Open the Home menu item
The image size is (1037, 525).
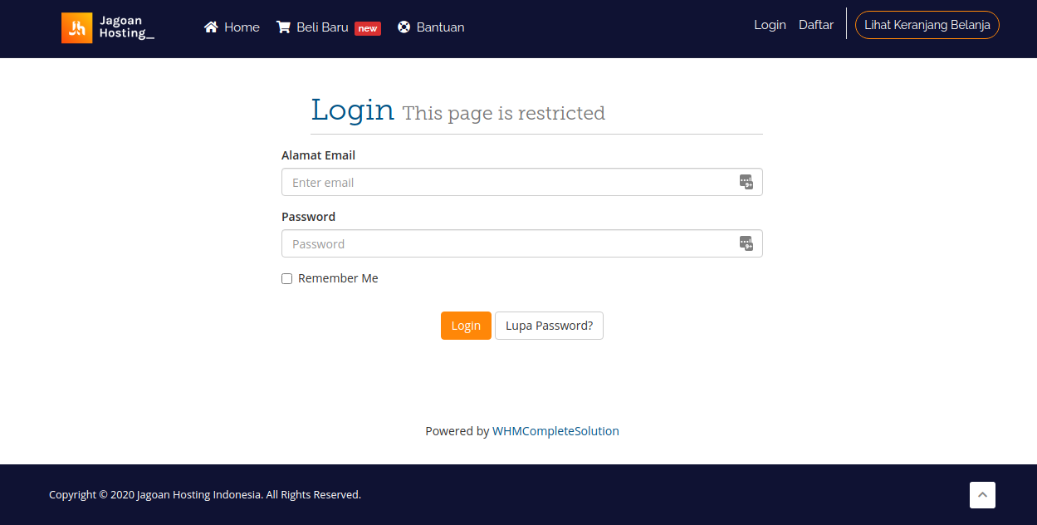(232, 27)
